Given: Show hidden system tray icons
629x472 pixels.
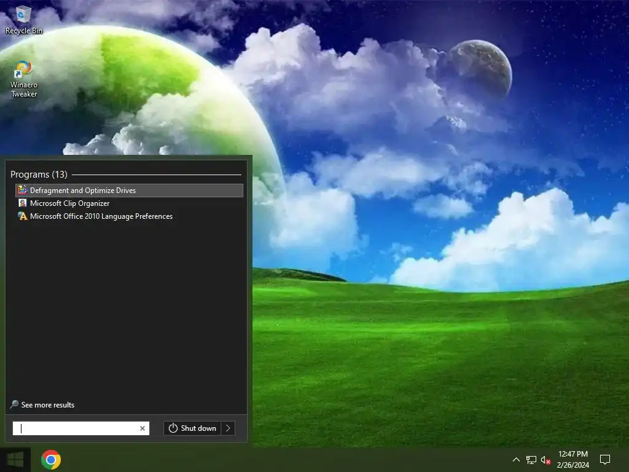Looking at the screenshot, I should (516, 460).
